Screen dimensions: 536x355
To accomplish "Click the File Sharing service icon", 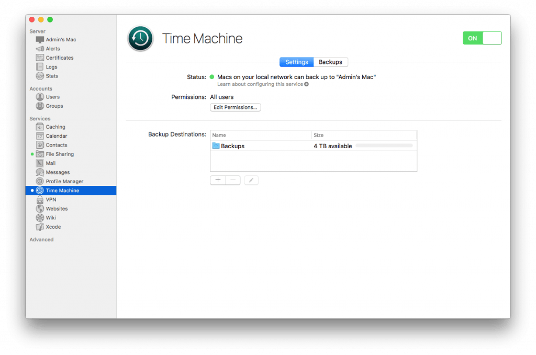I will tap(41, 154).
